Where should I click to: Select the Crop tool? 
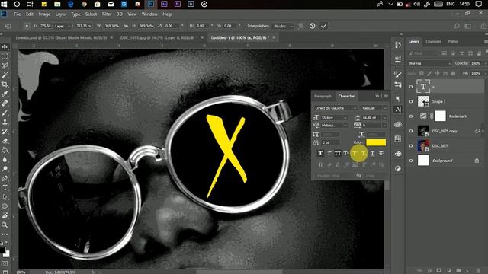pyautogui.click(x=5, y=84)
